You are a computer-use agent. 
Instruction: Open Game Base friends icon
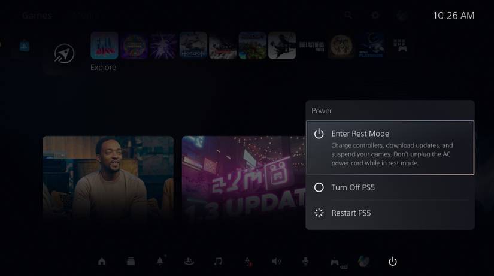189,262
